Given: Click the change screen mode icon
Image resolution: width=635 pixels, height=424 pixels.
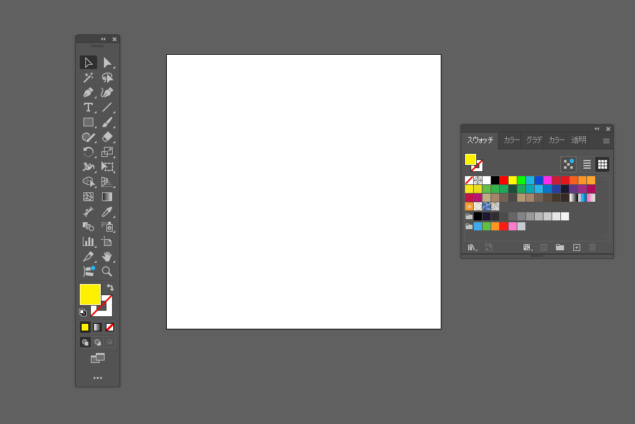Looking at the screenshot, I should [x=98, y=358].
